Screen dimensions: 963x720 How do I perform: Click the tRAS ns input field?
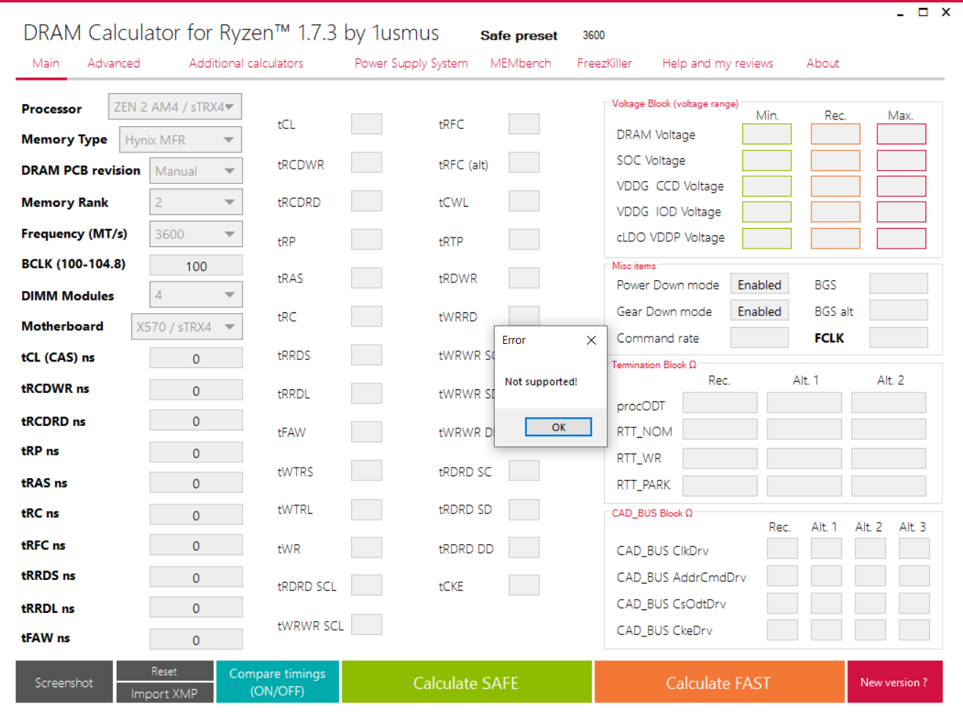point(196,483)
